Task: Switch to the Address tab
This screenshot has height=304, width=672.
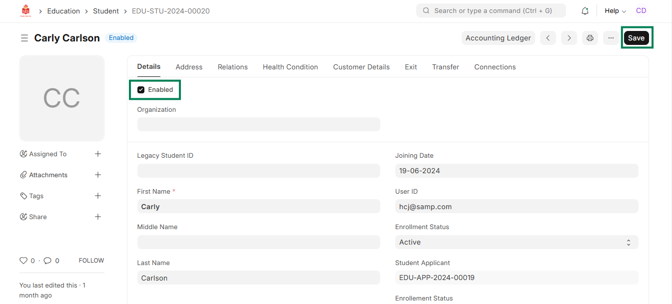Action: [189, 67]
